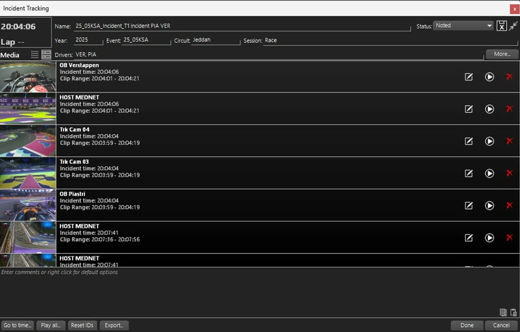Select thumbnail of HOST MEDNET clip at 20:04:06
This screenshot has height=332, width=520.
[28, 109]
